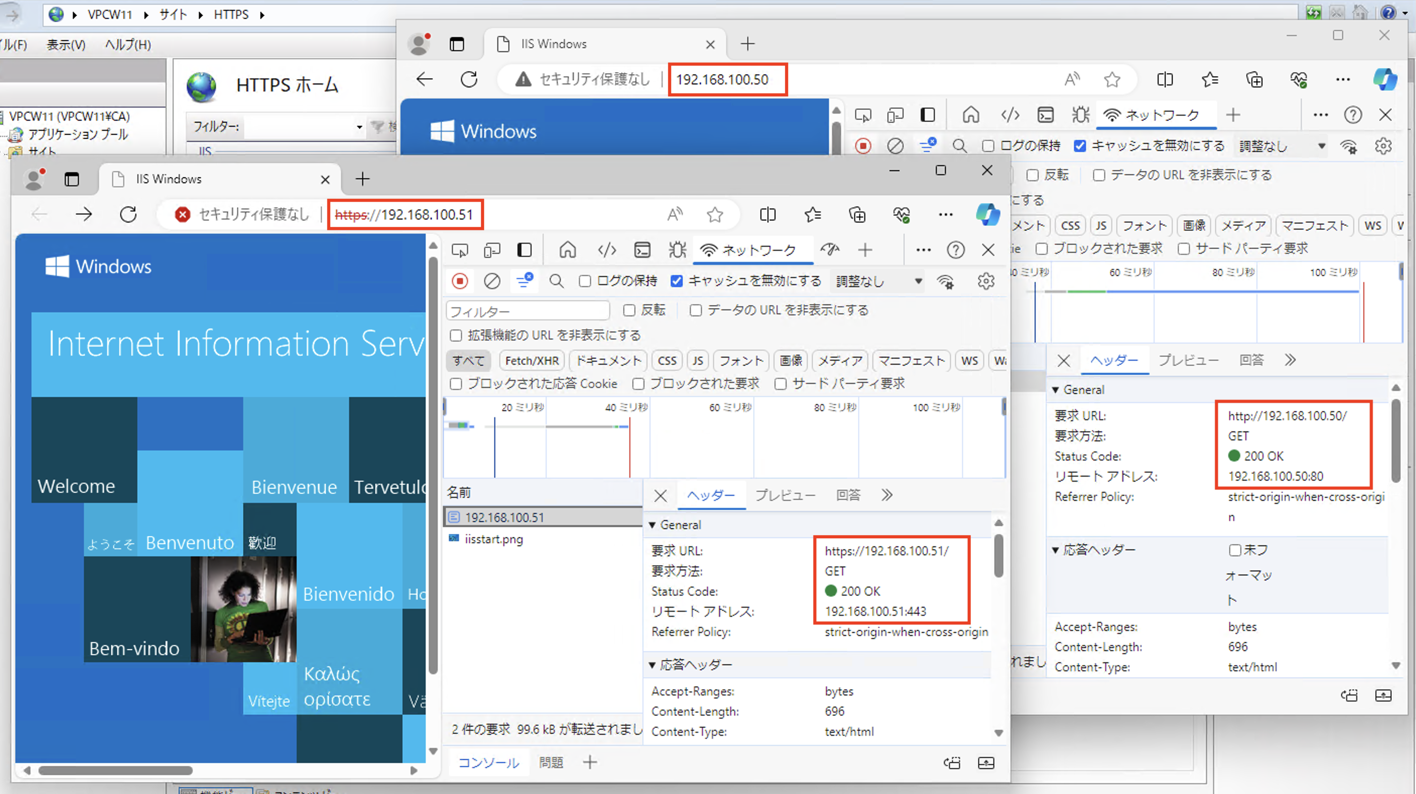Check the 反転 box in front DevTools
The image size is (1416, 794).
(629, 310)
